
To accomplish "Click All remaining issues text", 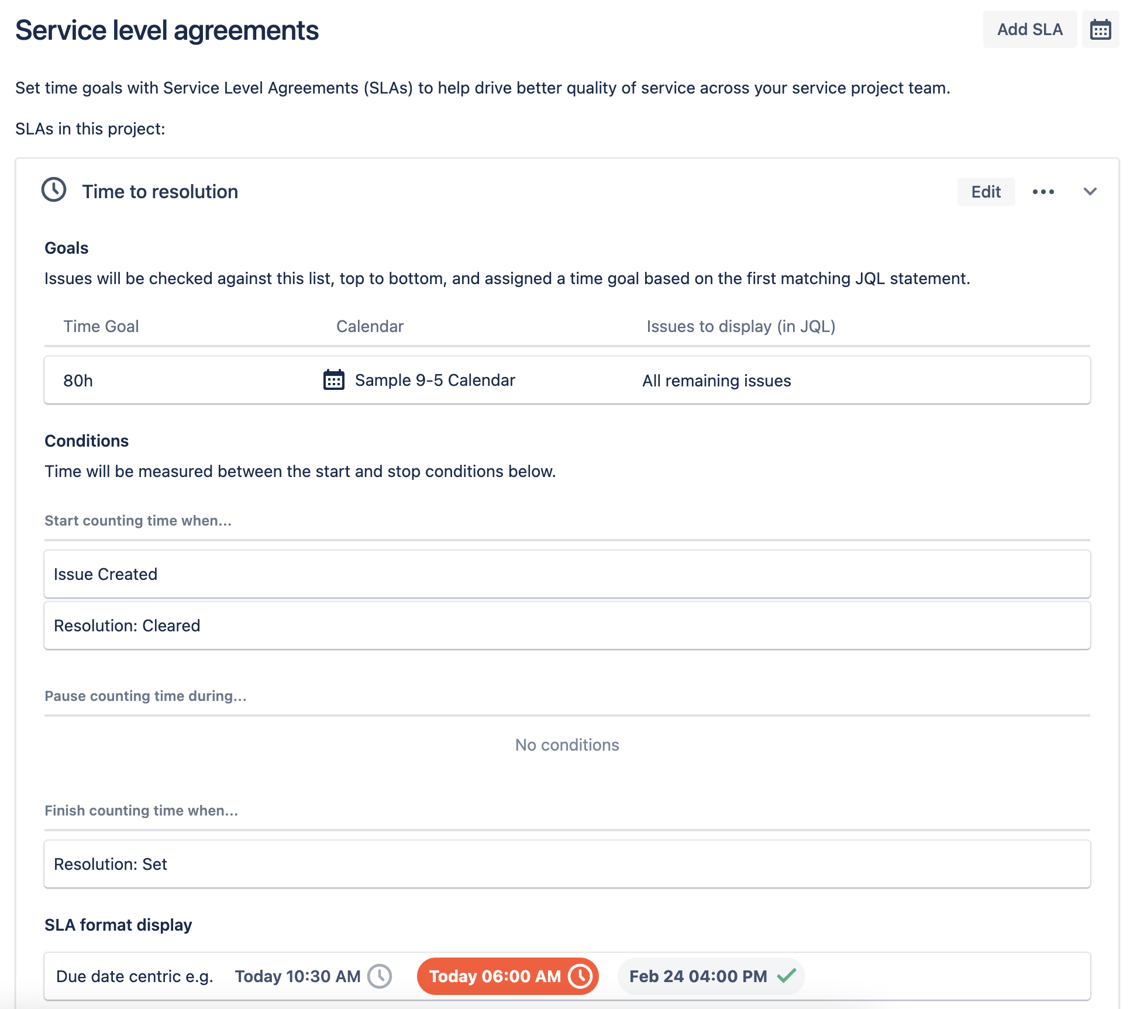I will pos(716,381).
